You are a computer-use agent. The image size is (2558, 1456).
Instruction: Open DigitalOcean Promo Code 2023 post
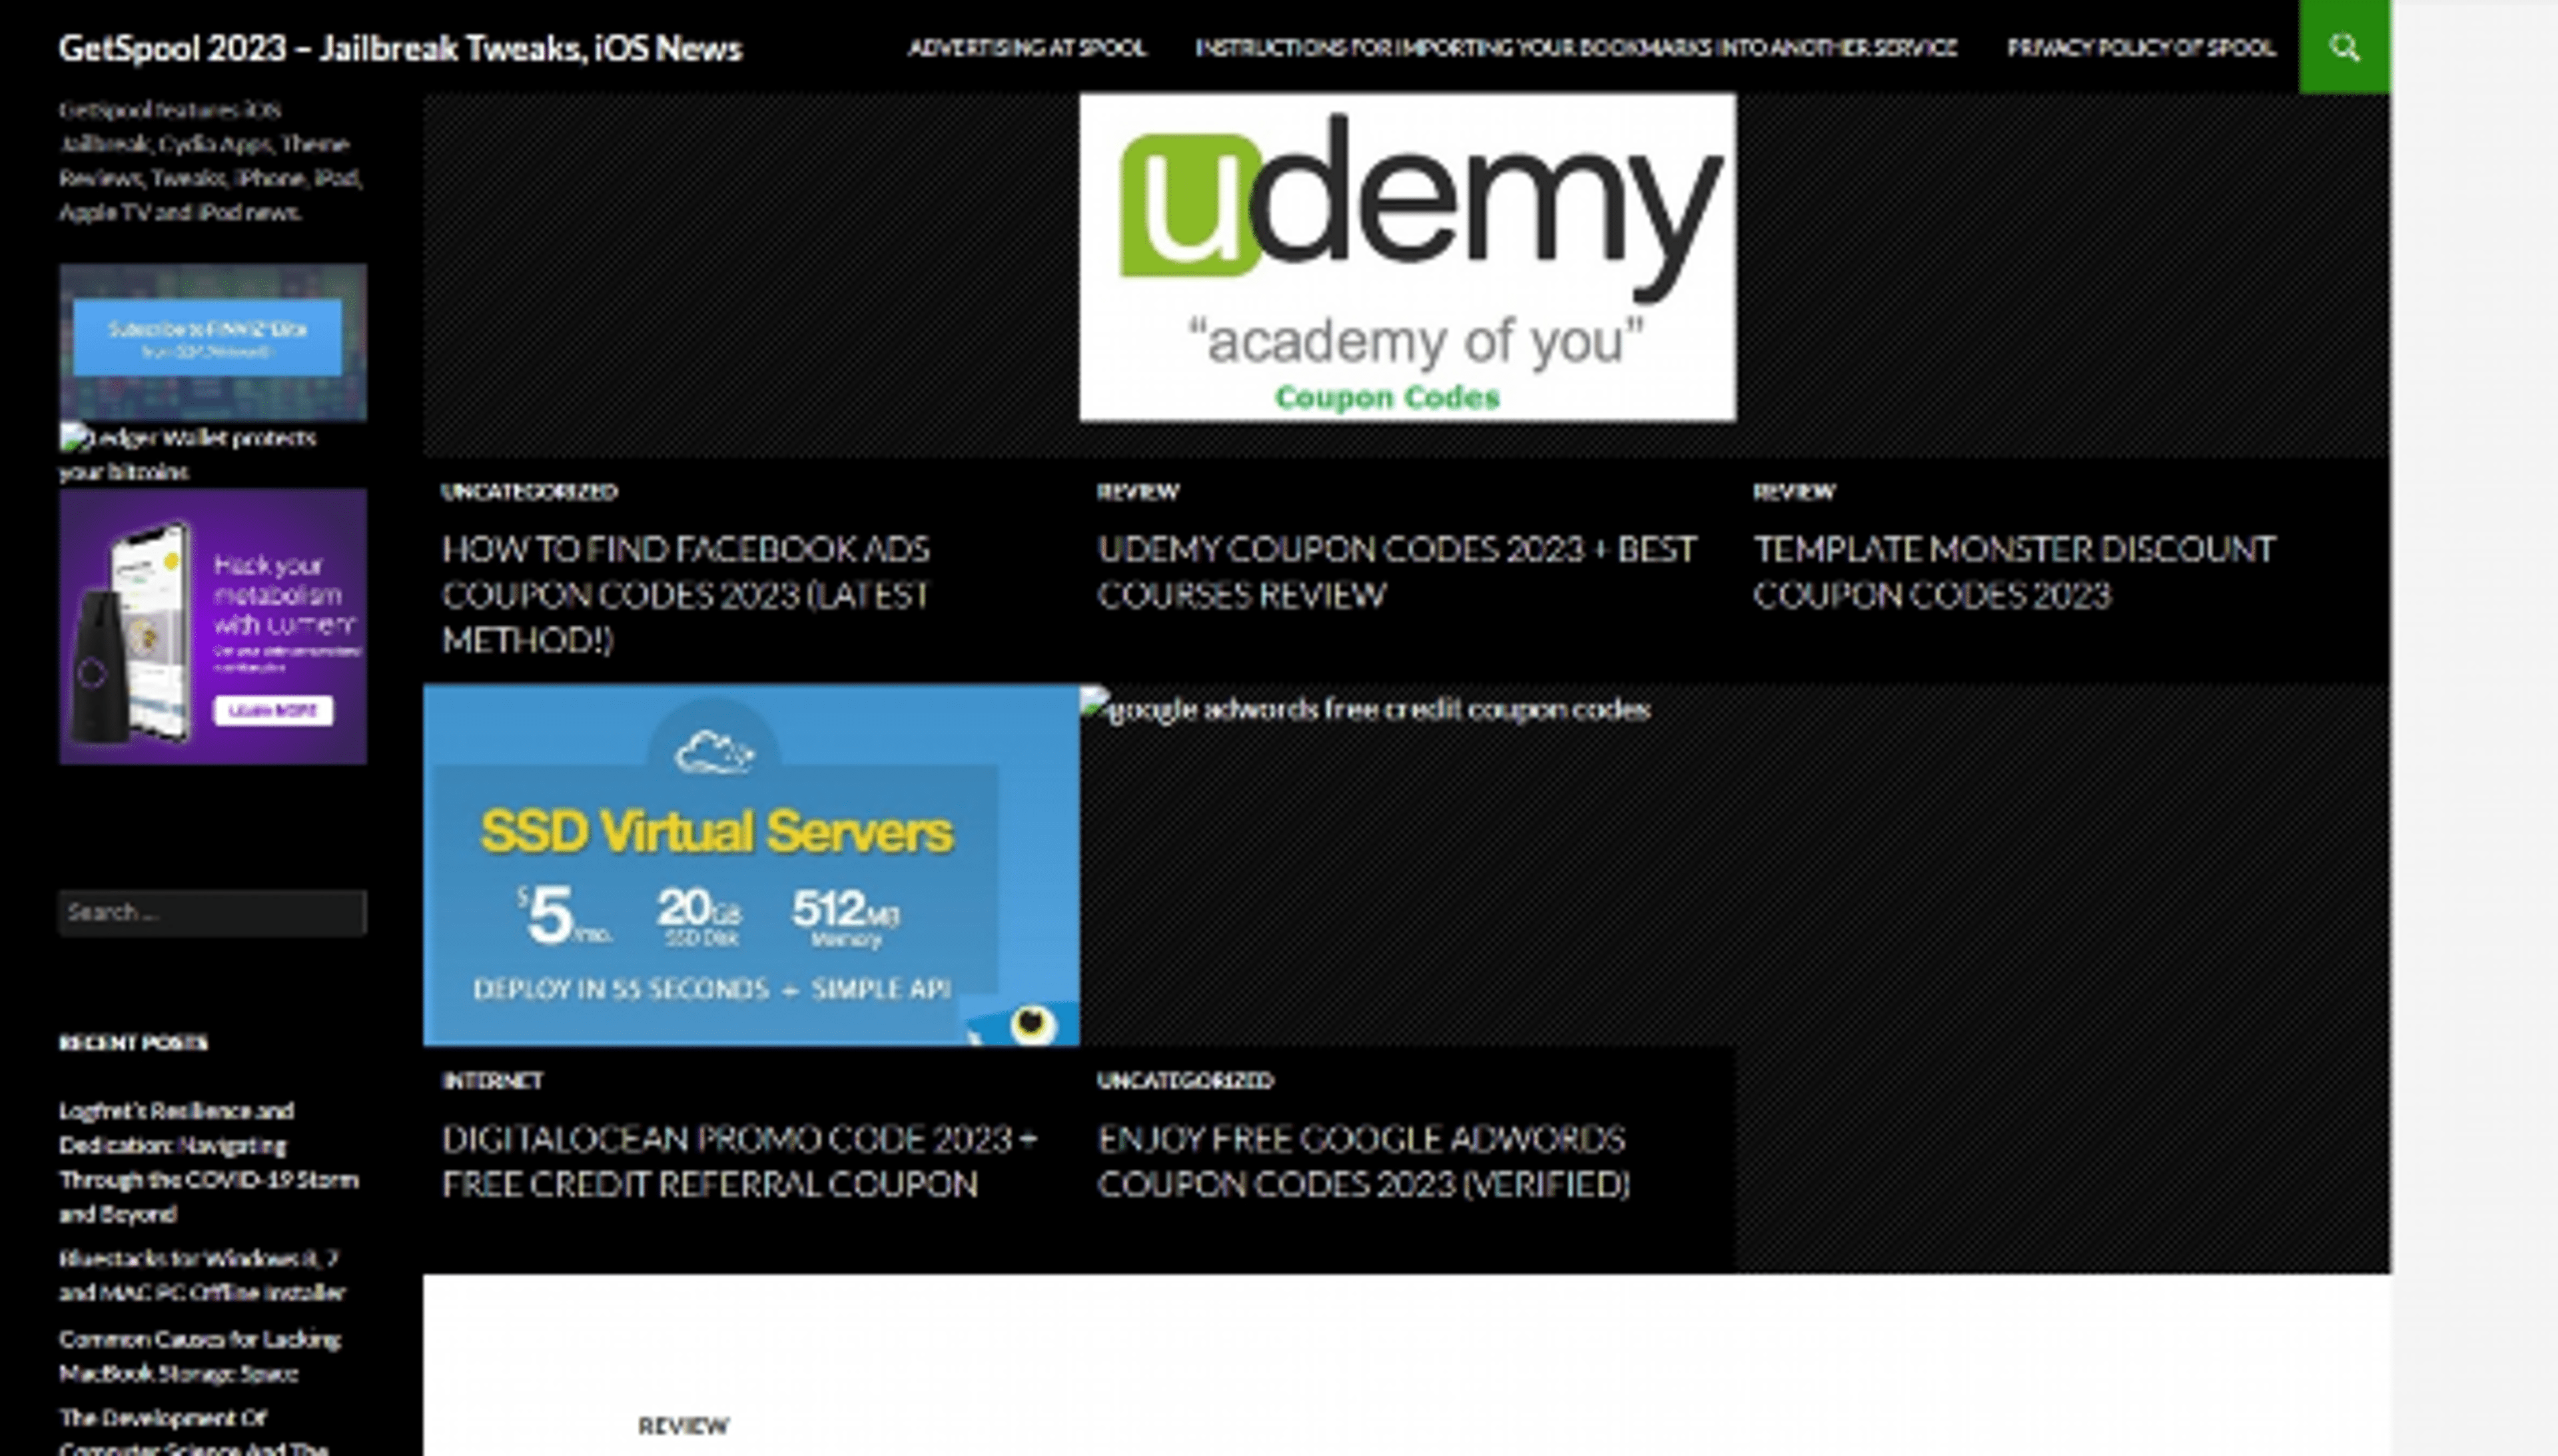739,1161
